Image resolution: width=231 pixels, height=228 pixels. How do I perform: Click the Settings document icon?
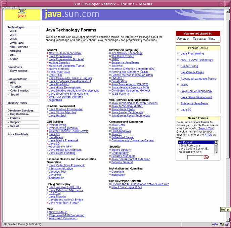click(x=194, y=39)
